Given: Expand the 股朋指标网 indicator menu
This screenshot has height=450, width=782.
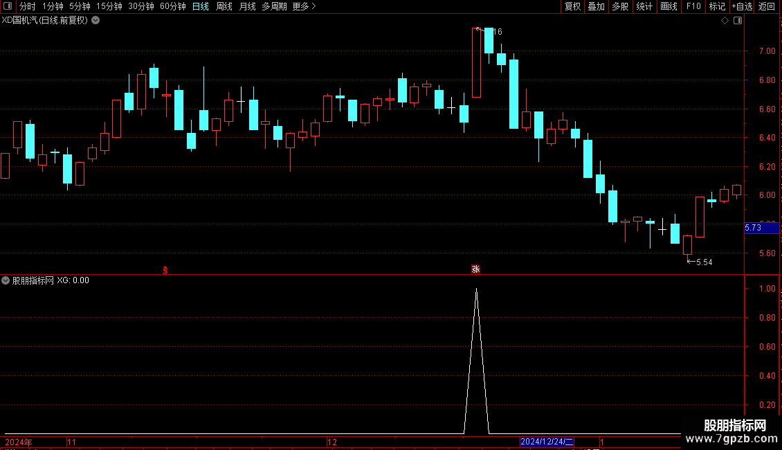Looking at the screenshot, I should (6, 280).
